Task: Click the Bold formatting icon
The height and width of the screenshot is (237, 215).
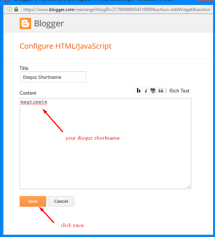Action: (139, 91)
